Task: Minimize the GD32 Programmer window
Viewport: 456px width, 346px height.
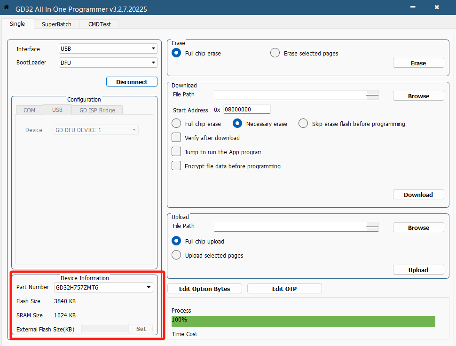Action: click(x=413, y=7)
